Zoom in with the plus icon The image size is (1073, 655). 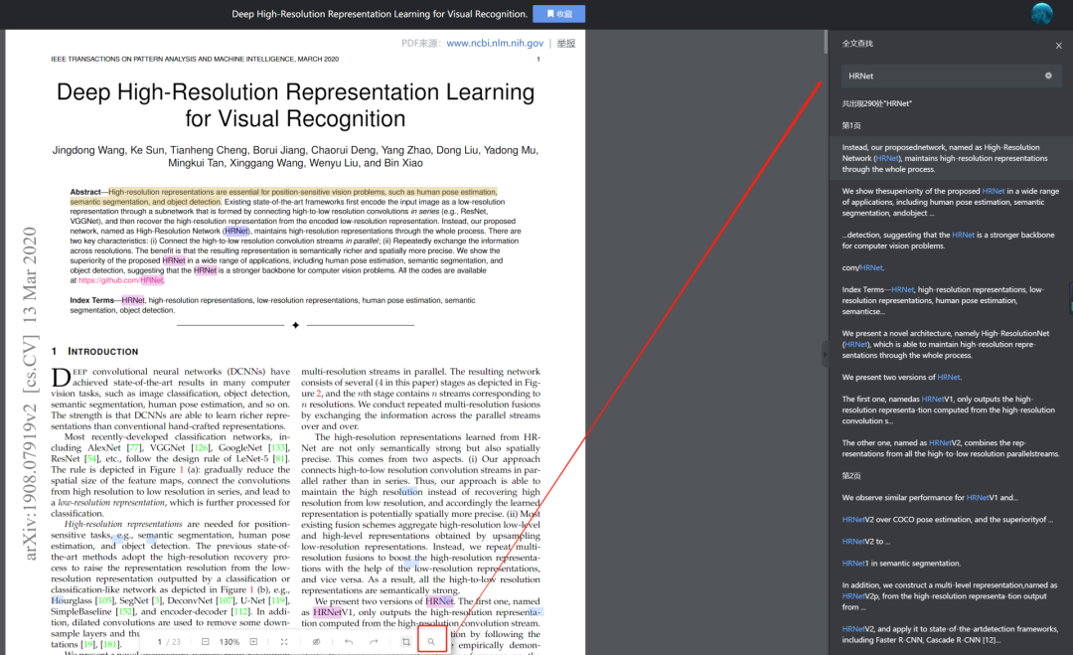254,642
